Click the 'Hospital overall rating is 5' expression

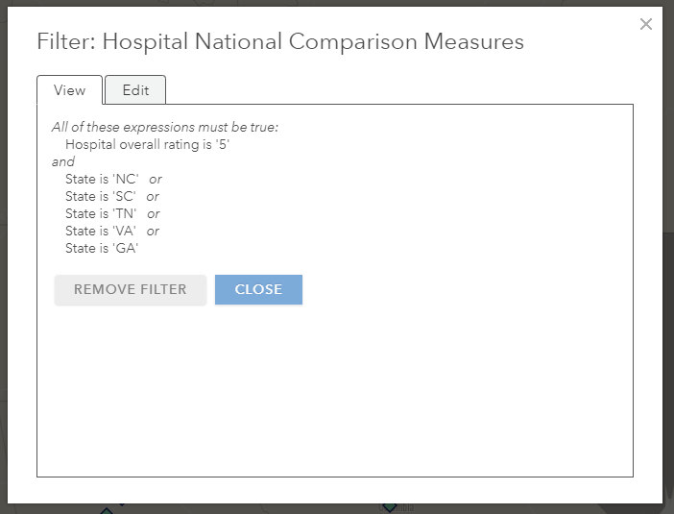click(x=148, y=144)
